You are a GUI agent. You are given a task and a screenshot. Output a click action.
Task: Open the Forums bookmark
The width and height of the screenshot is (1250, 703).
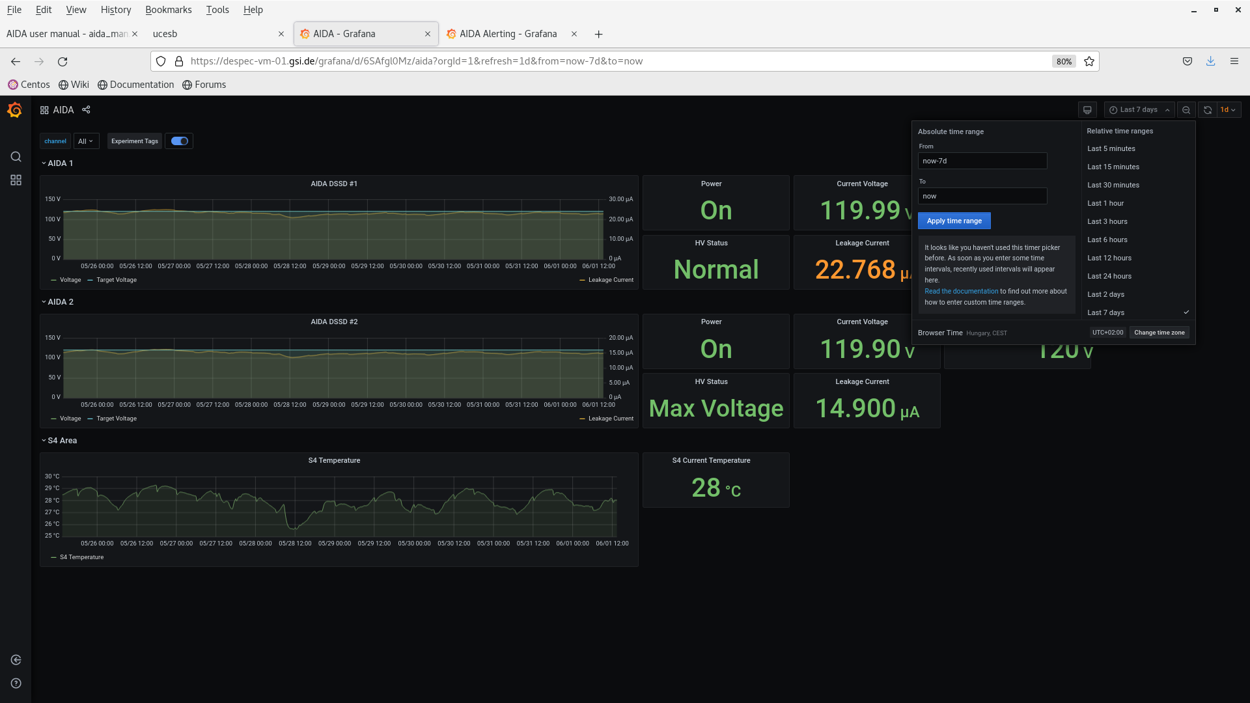(x=204, y=85)
